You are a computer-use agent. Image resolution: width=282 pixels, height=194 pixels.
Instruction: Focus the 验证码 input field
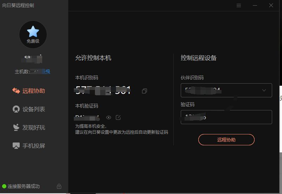226,117
